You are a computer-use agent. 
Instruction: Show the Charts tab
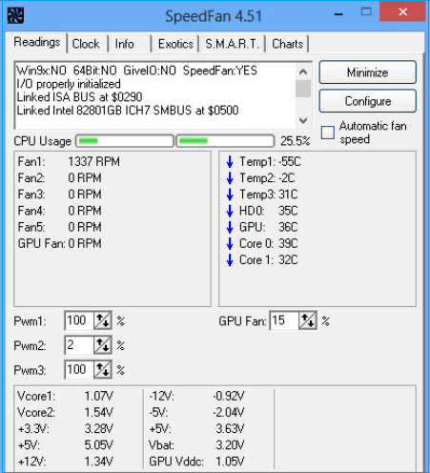pyautogui.click(x=287, y=44)
